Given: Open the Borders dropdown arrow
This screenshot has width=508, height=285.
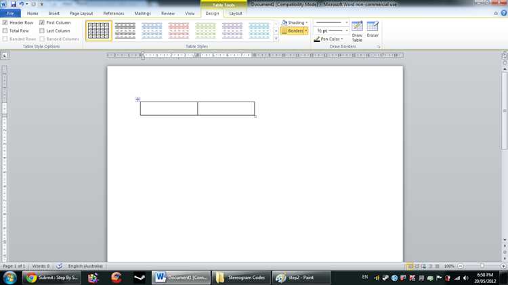Looking at the screenshot, I should [x=306, y=30].
